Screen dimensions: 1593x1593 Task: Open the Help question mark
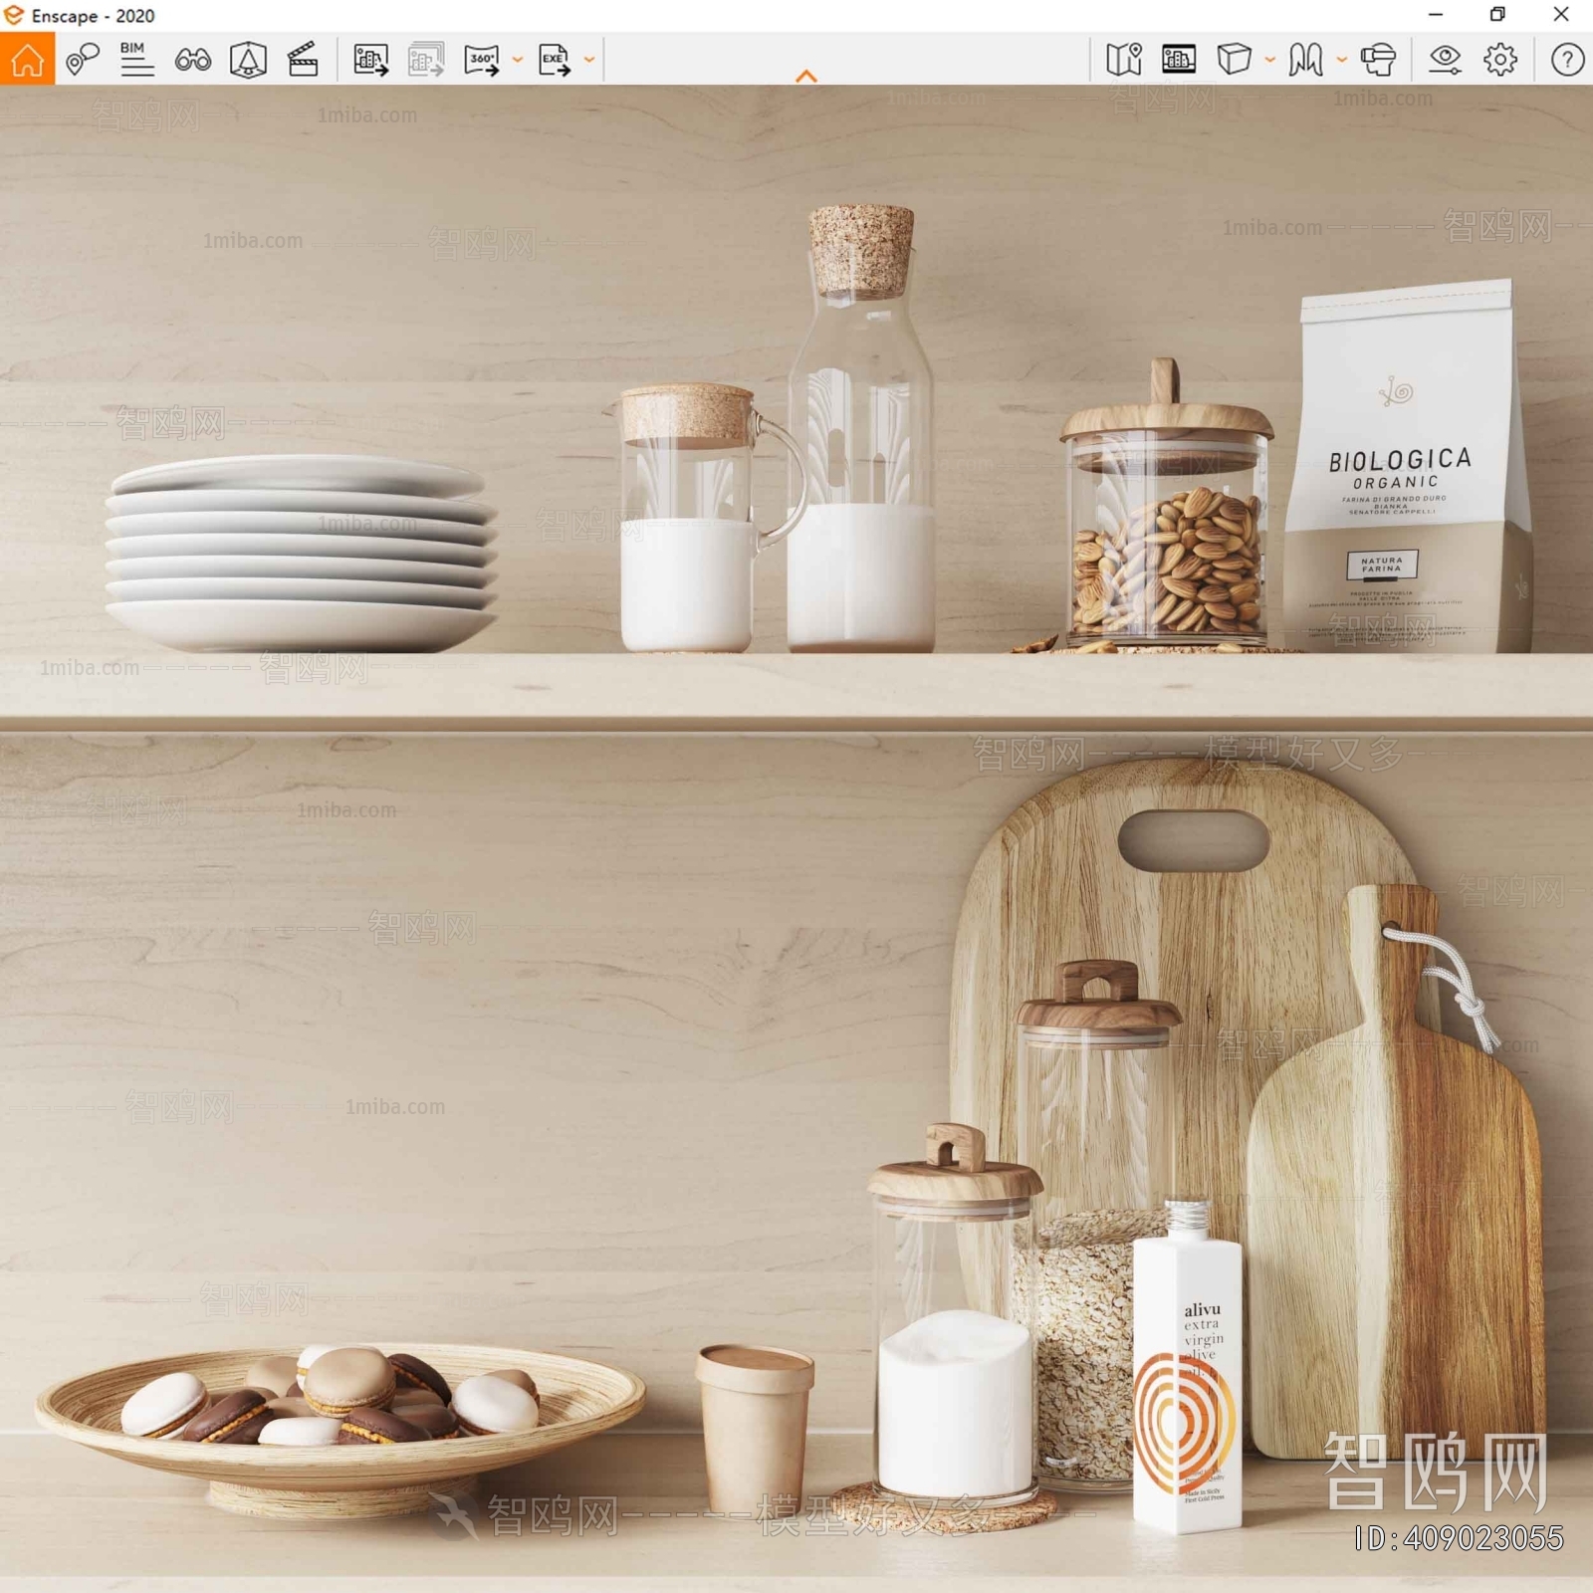(1567, 60)
